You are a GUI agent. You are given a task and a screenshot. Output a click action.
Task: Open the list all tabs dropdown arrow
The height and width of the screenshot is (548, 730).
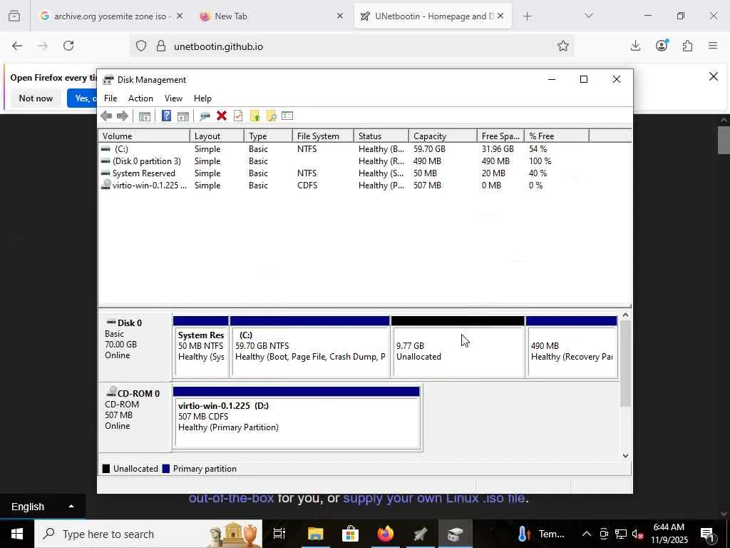[588, 16]
